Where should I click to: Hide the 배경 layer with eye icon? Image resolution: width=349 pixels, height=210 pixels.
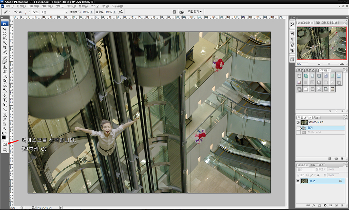click(x=298, y=181)
